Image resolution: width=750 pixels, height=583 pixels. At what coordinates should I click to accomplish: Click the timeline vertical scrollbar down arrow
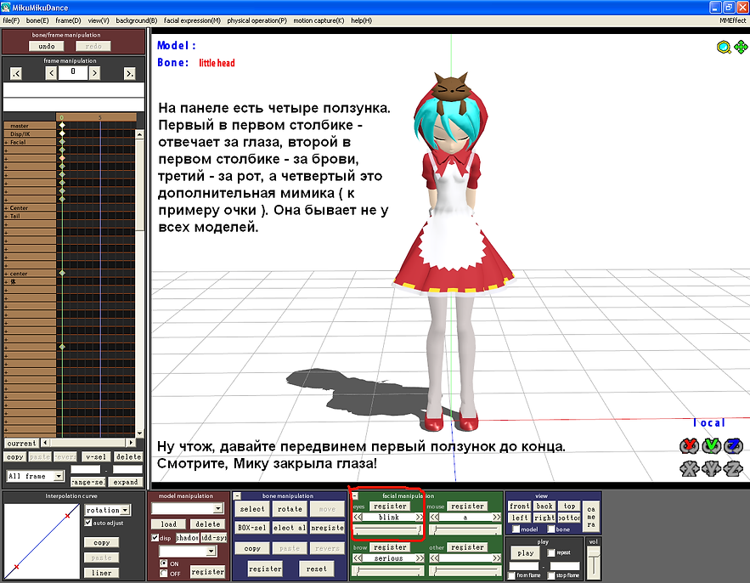coord(139,433)
